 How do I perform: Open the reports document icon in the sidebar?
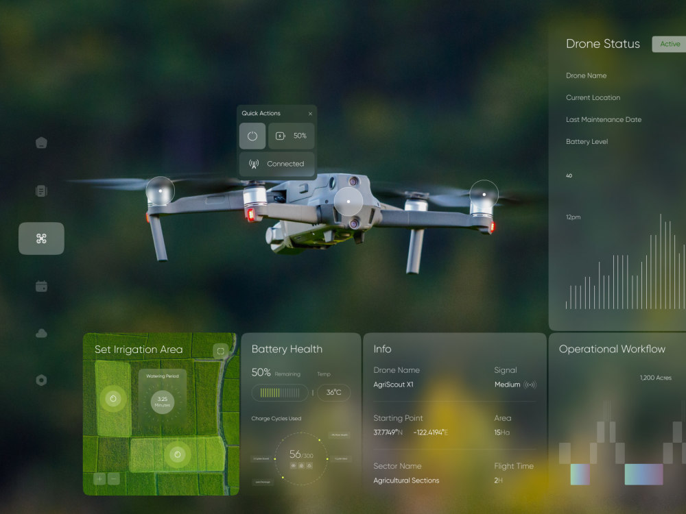pyautogui.click(x=41, y=191)
